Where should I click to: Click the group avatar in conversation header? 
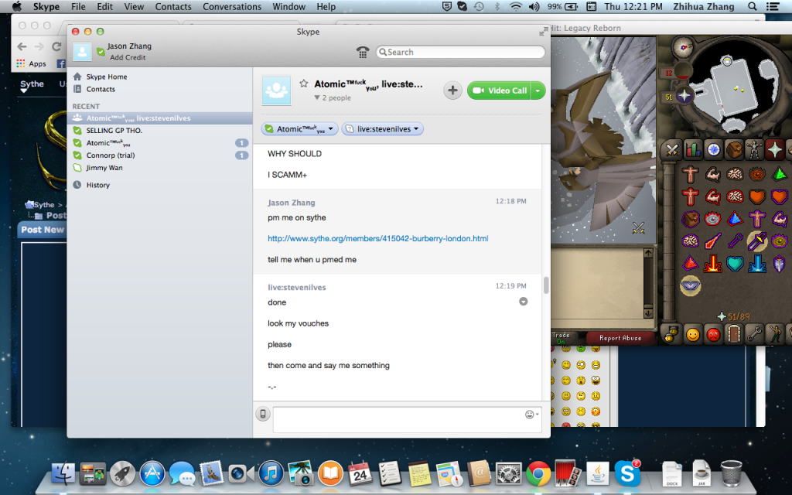coord(276,90)
